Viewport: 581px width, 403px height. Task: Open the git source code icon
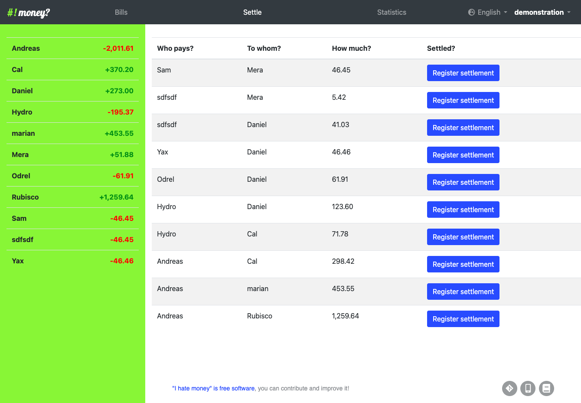point(509,388)
